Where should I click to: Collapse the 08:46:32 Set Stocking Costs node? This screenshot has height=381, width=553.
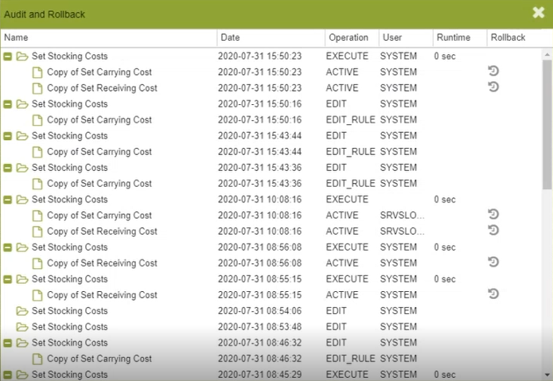[x=8, y=343]
